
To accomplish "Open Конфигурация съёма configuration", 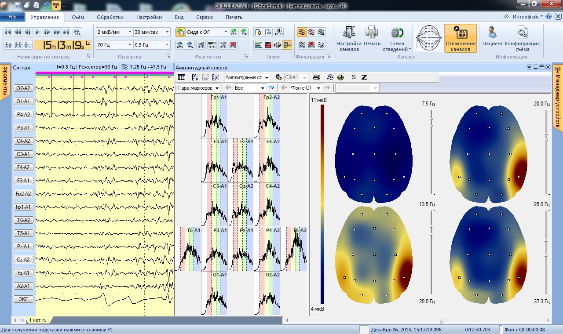I will click(522, 38).
